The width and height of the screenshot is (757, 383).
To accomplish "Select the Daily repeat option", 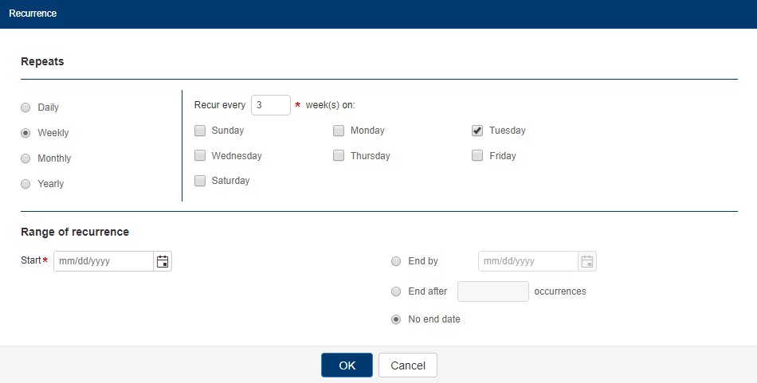I will [x=25, y=107].
